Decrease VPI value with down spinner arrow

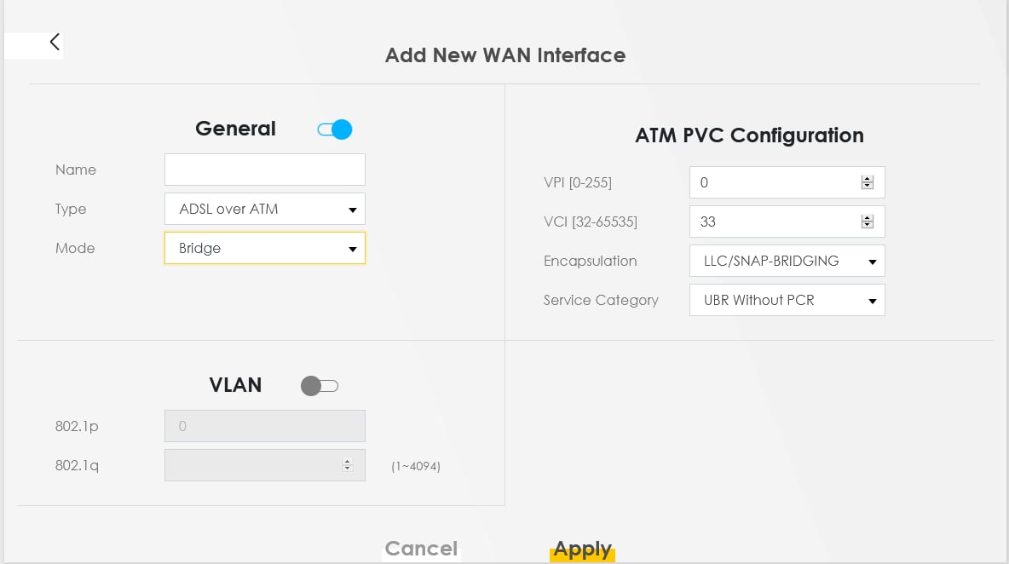tap(868, 186)
